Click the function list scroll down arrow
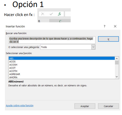This screenshot has height=115, width=122. click(117, 77)
